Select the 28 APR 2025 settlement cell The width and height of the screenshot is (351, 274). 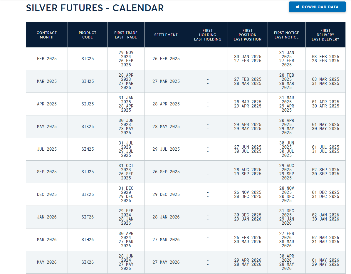click(166, 104)
